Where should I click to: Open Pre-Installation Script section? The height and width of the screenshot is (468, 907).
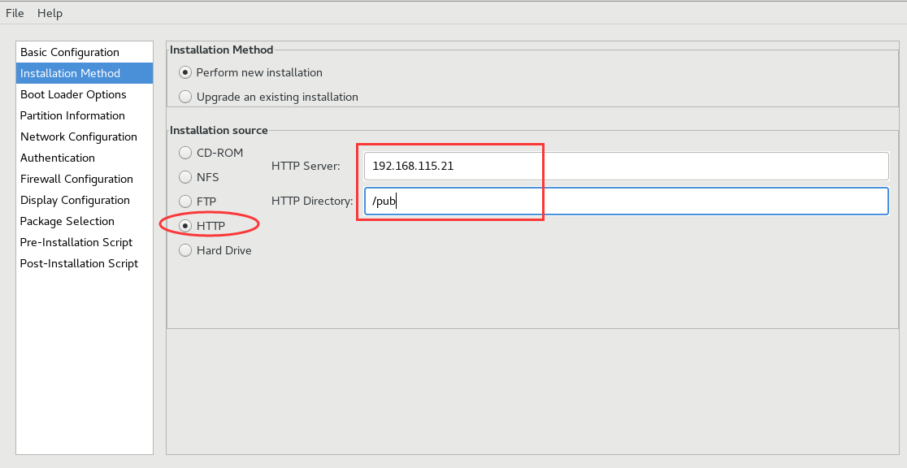click(x=85, y=242)
